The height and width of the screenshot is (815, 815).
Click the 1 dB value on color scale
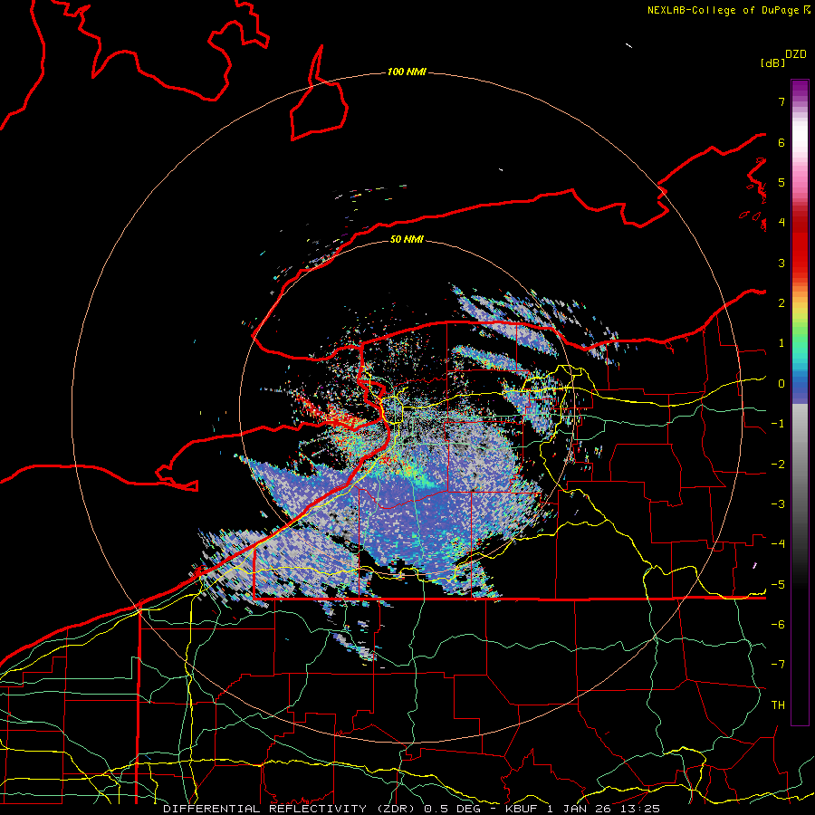coord(781,343)
